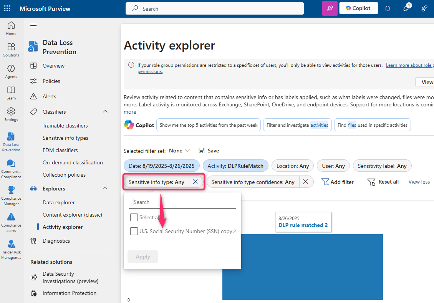Open the Policies menu item
This screenshot has height=303, width=434.
pyautogui.click(x=51, y=81)
